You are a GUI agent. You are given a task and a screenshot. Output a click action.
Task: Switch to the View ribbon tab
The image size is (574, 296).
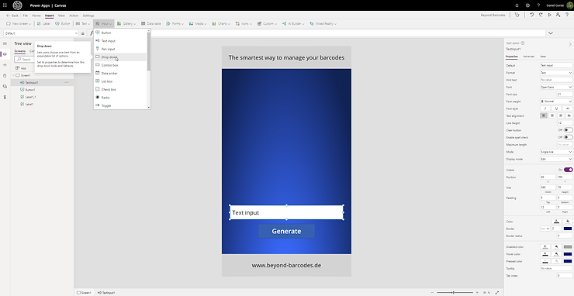tap(61, 15)
